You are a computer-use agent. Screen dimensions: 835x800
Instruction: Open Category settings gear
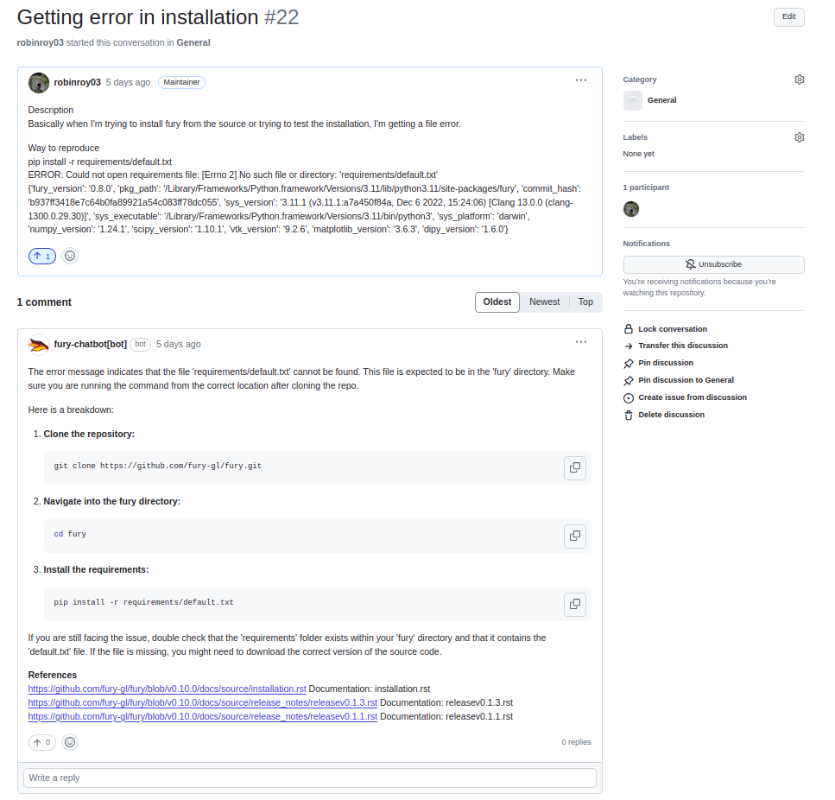pyautogui.click(x=799, y=79)
